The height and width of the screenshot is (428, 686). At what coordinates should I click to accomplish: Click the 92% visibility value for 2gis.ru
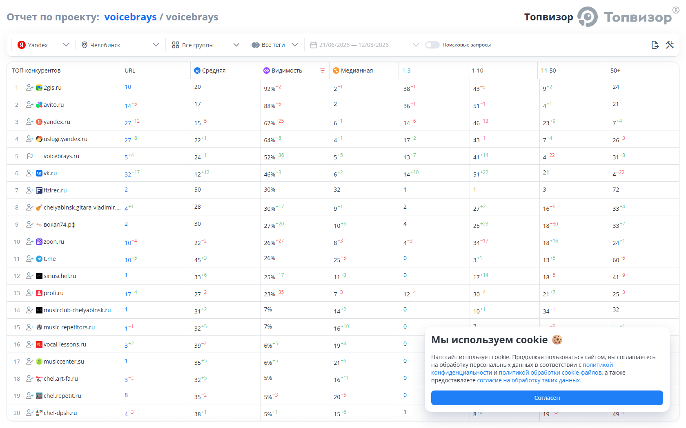click(269, 88)
